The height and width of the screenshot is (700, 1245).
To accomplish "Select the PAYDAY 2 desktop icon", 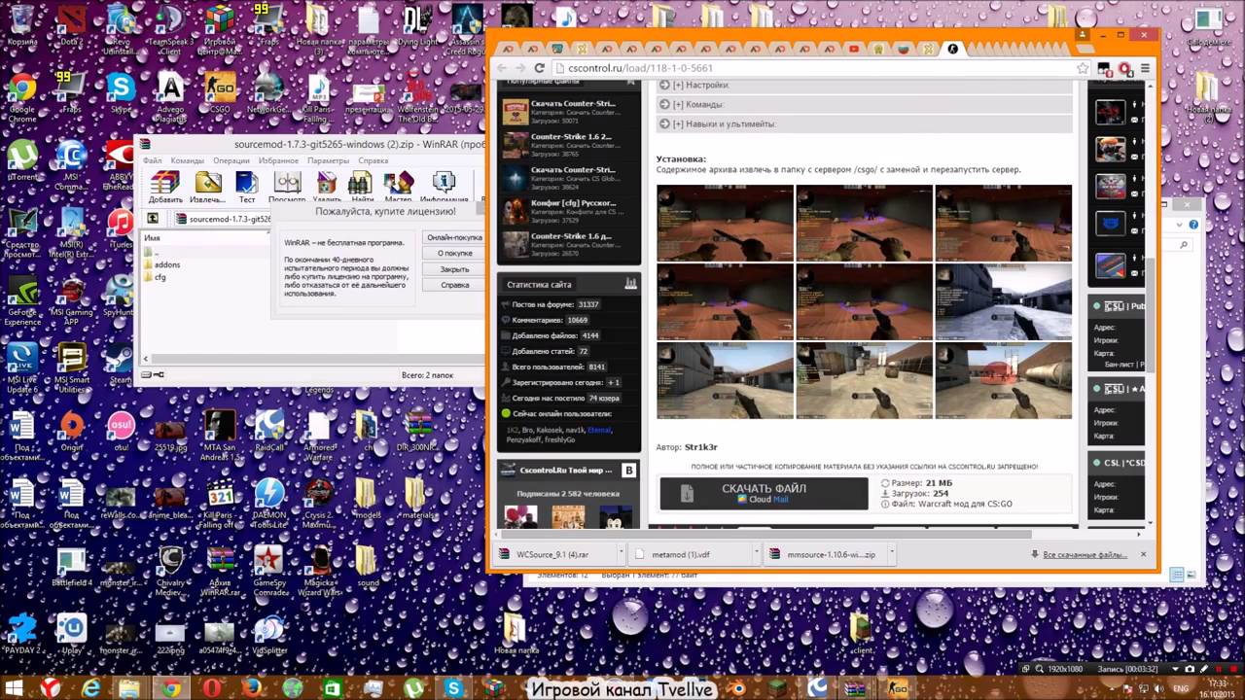I will coord(21,632).
